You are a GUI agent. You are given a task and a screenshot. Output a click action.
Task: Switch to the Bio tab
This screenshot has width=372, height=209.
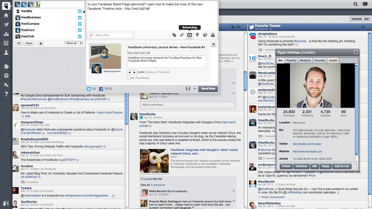(x=280, y=60)
